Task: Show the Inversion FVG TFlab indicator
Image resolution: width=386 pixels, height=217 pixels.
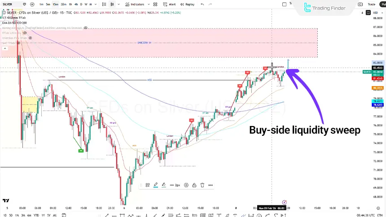Action: (30, 38)
